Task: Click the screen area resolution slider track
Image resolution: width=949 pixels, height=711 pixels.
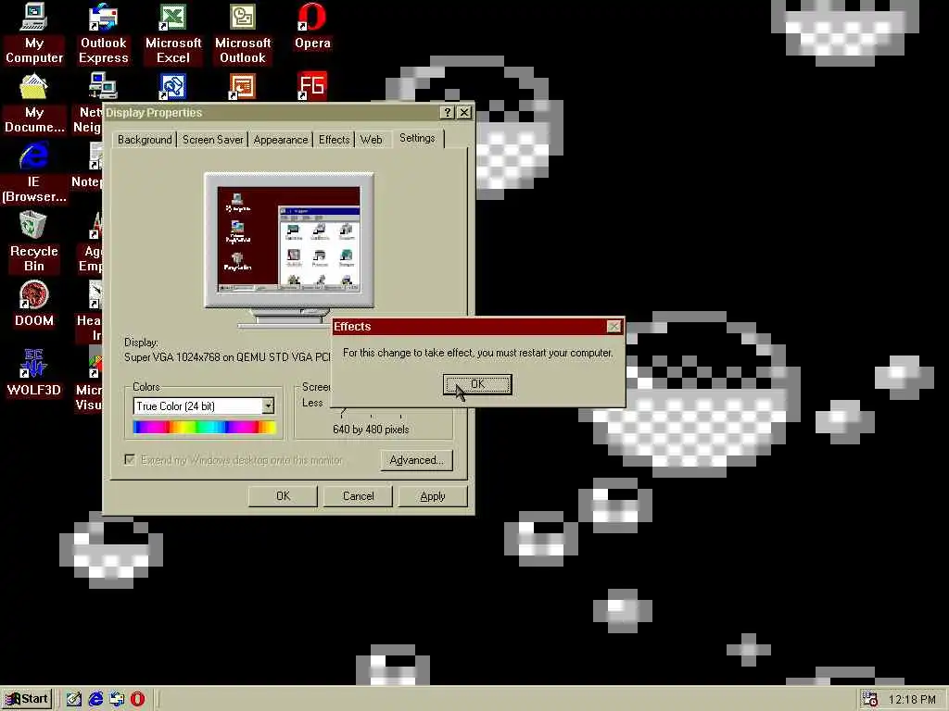Action: [371, 412]
